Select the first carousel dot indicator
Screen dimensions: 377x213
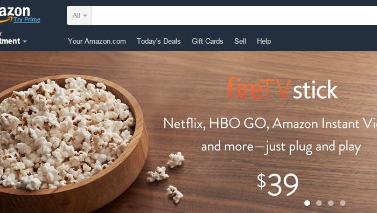pos(307,203)
